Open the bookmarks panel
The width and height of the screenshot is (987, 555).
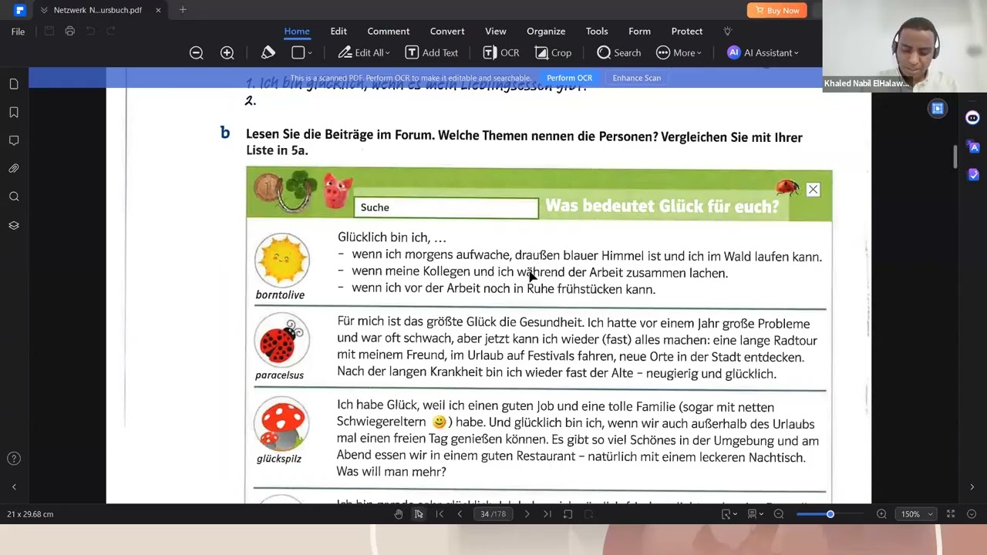pyautogui.click(x=14, y=113)
